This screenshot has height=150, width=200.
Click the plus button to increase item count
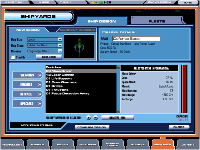88,117
